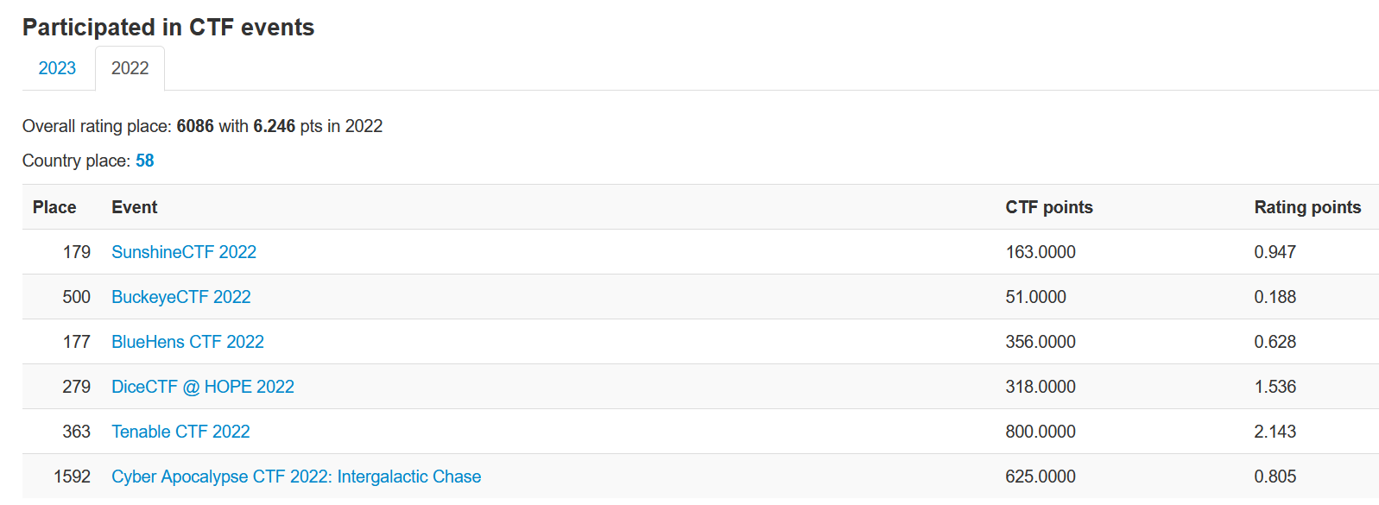
Task: Open Cyber Apocalypse CTF 2022: Intergalactic Chase
Action: click(296, 477)
